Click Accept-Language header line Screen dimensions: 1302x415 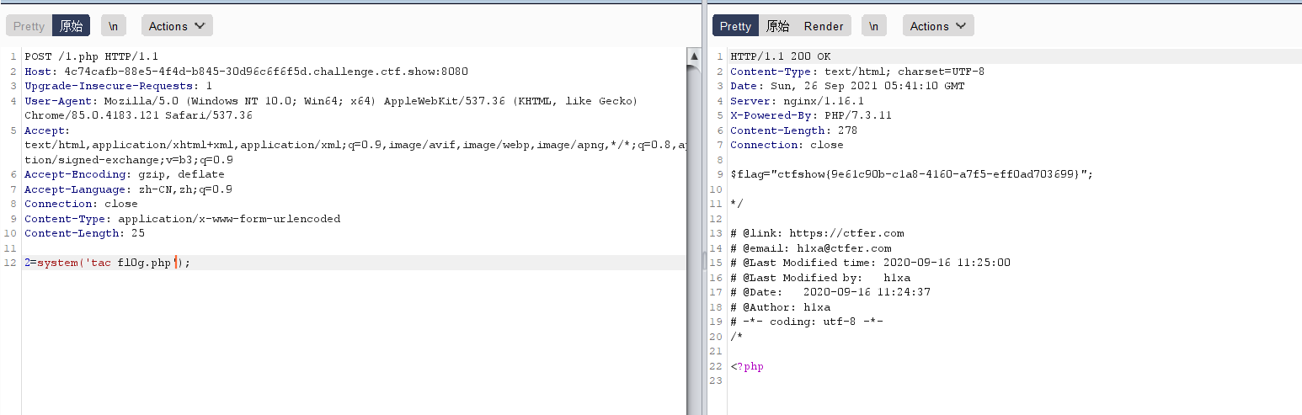pos(128,189)
